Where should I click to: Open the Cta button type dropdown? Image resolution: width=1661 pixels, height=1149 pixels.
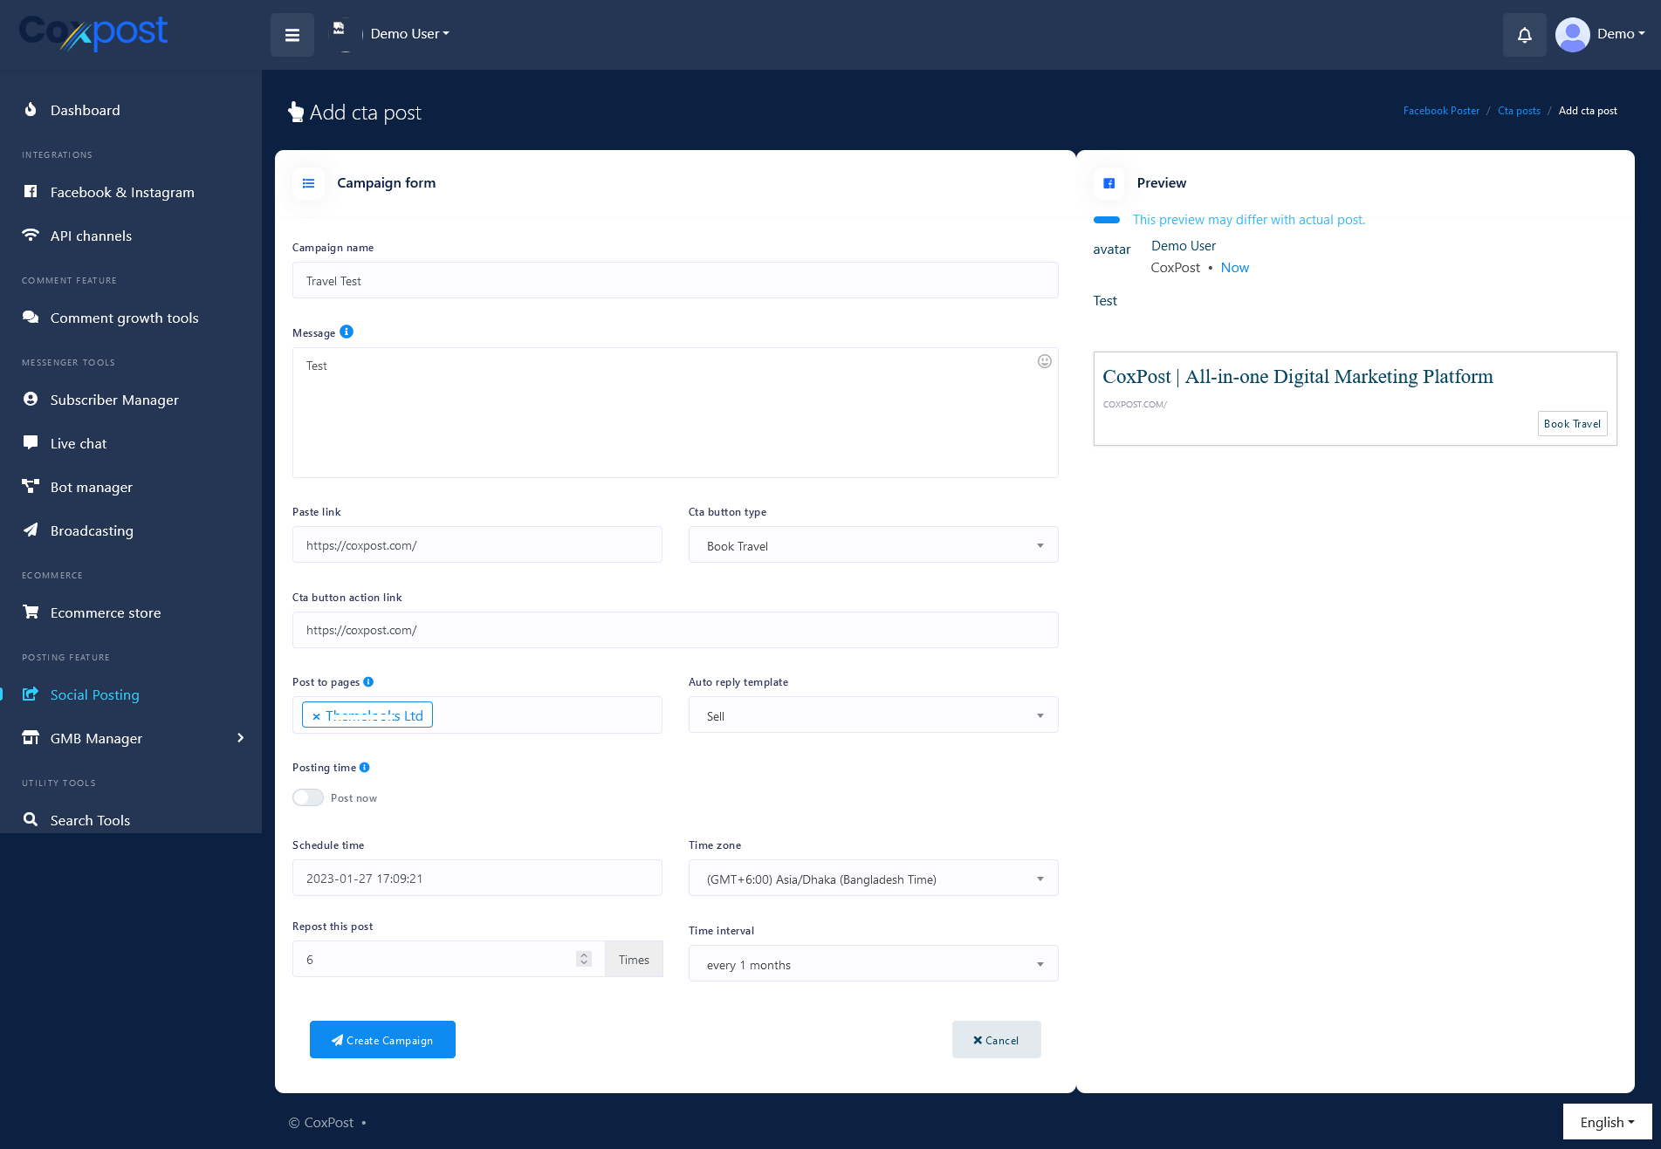tap(873, 545)
